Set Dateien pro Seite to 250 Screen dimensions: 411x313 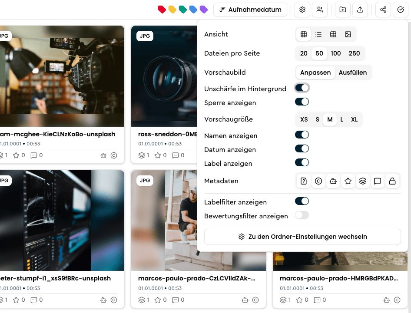pyautogui.click(x=354, y=53)
